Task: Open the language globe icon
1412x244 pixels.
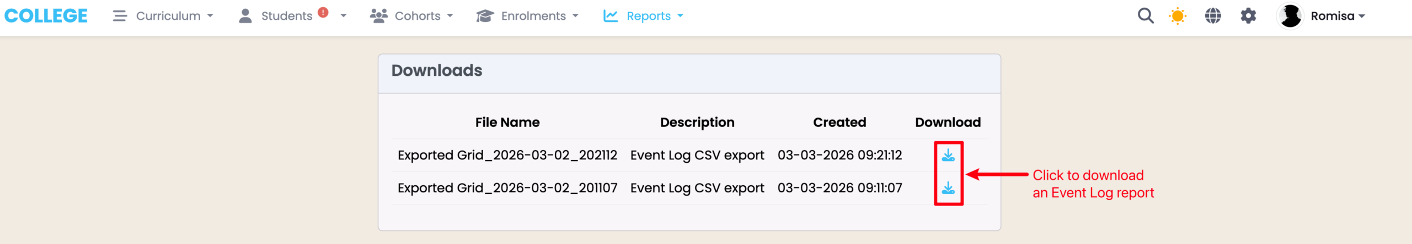Action: click(x=1212, y=16)
